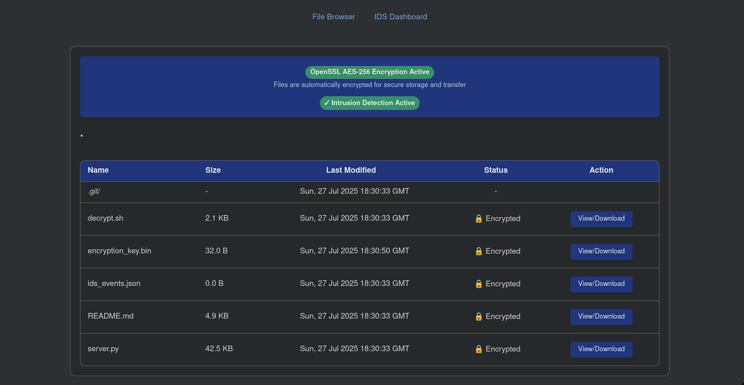Click the OpenSSL AES-256 Encryption Active badge
The image size is (744, 385).
tap(369, 72)
